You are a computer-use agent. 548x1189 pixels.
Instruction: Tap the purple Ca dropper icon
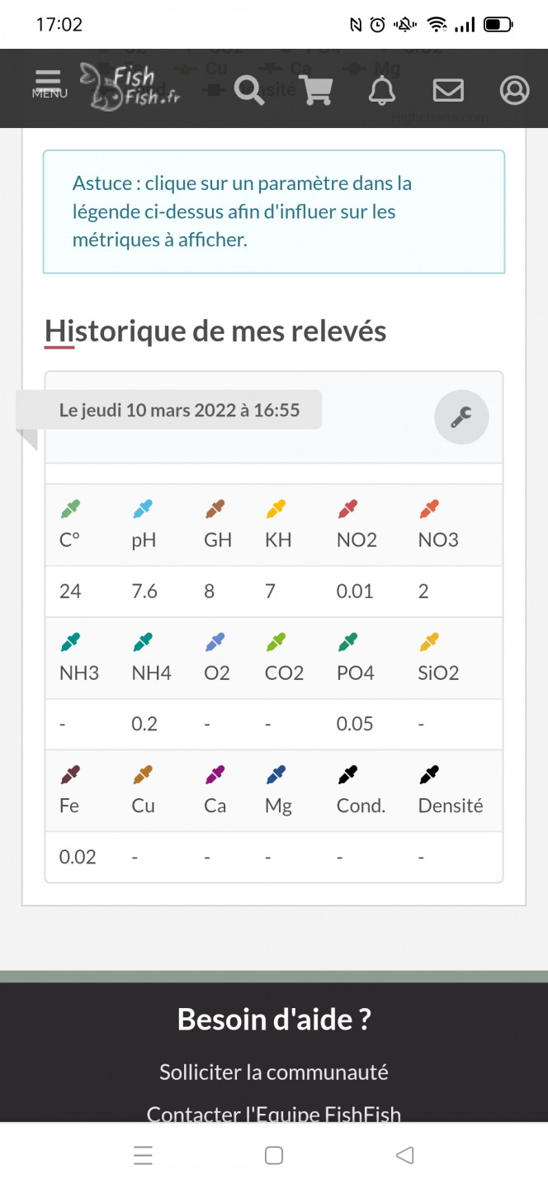[x=215, y=775]
